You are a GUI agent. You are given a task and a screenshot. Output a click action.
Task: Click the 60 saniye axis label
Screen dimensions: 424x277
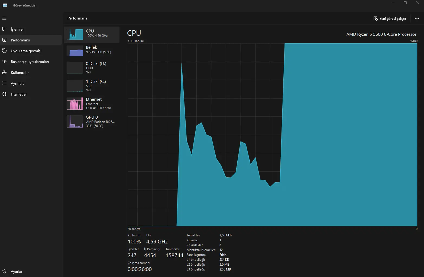pos(134,229)
